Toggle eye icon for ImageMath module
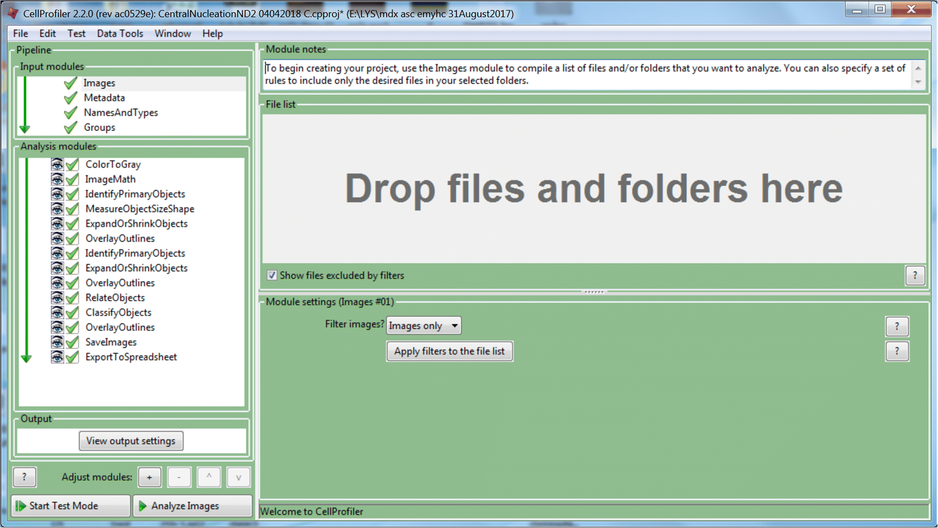Screen dimensions: 938x528 tap(57, 179)
